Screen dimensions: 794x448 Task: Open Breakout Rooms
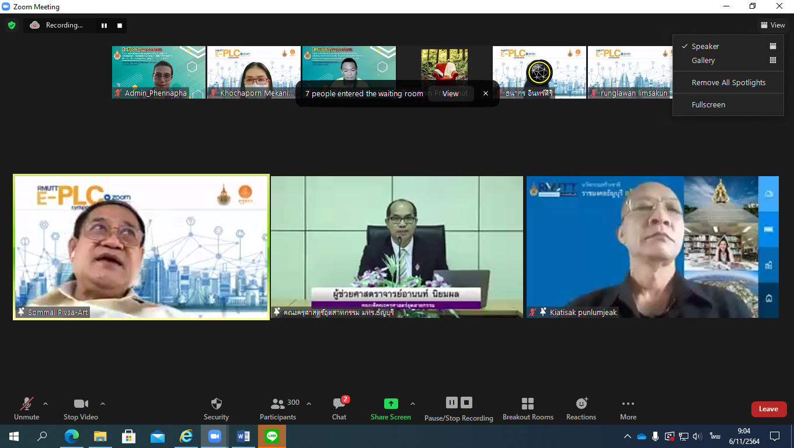pos(528,409)
